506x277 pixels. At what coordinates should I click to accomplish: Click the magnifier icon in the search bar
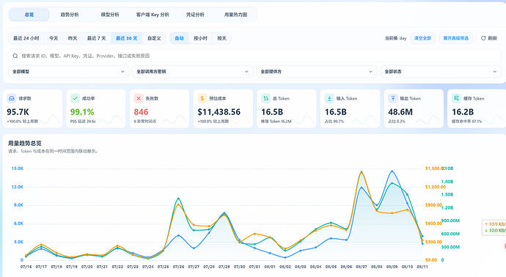pyautogui.click(x=15, y=56)
